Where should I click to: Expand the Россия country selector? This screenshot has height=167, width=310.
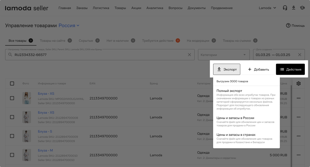69,25
